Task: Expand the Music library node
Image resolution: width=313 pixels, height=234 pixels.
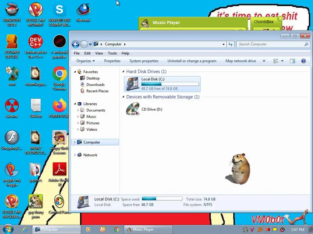Action: pos(78,116)
